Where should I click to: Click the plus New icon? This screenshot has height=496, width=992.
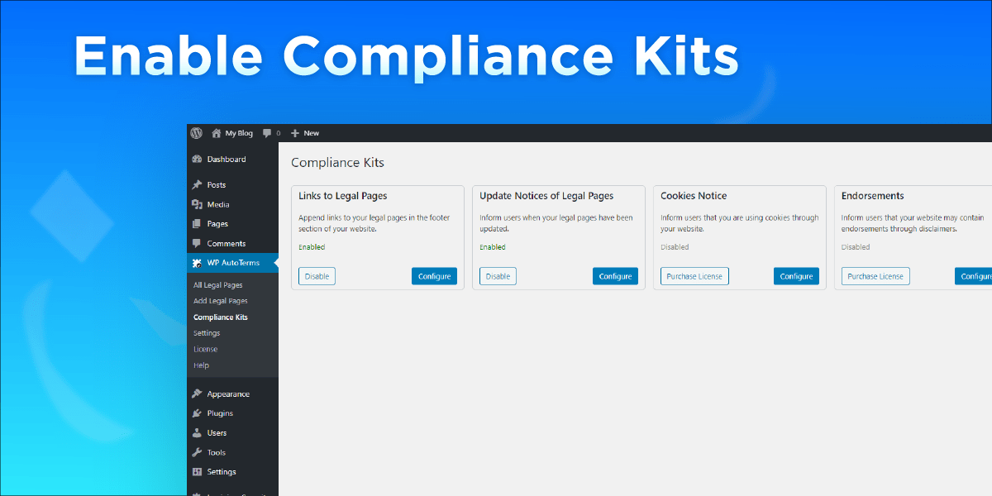pos(295,133)
